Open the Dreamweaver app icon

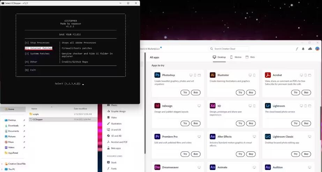point(157,167)
